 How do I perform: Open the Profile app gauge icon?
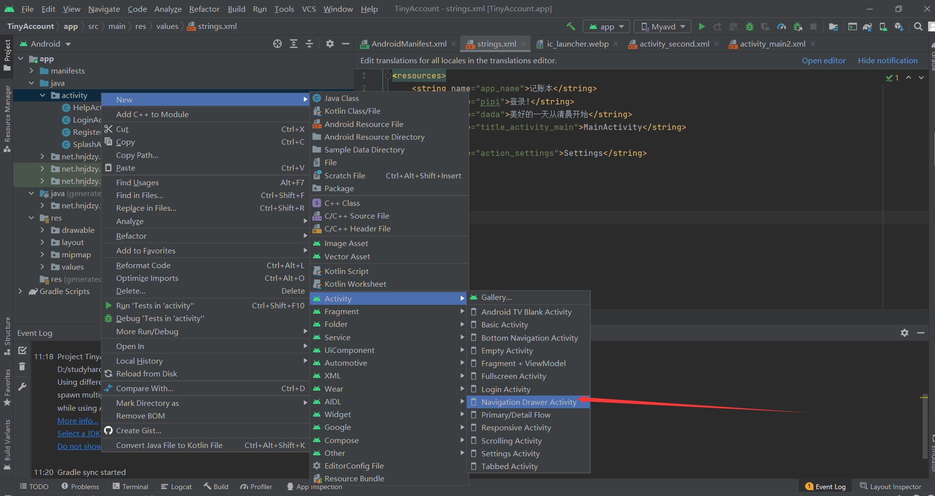pos(782,26)
